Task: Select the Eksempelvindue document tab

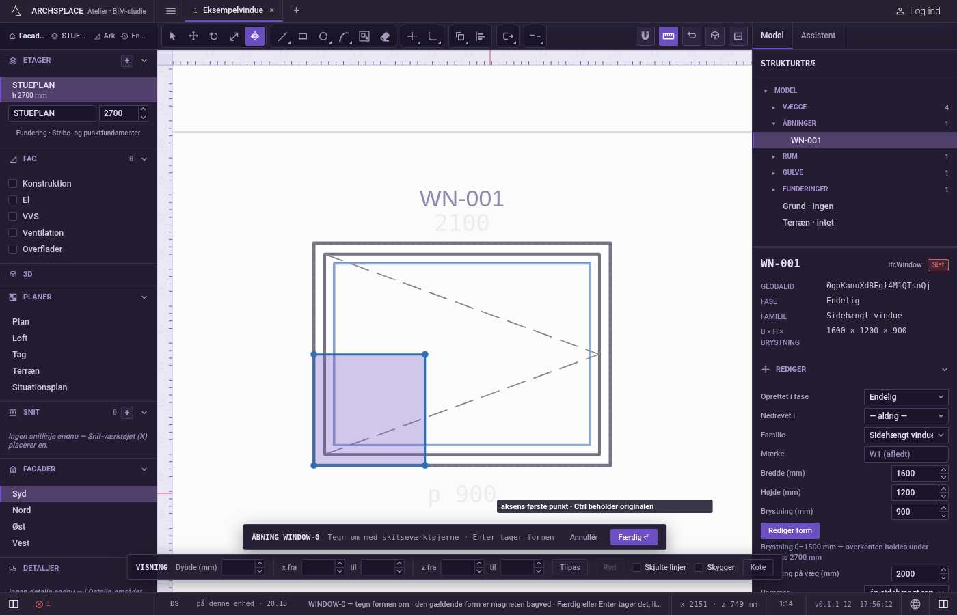Action: pos(233,10)
